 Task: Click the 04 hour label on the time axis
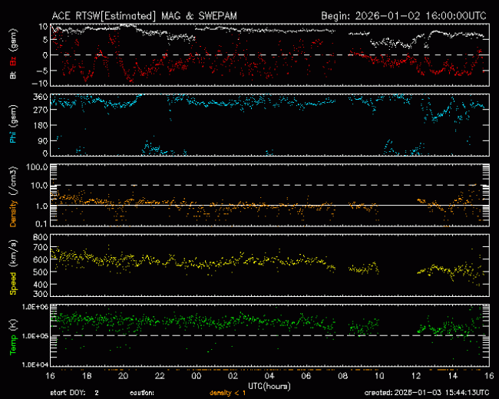pos(270,376)
